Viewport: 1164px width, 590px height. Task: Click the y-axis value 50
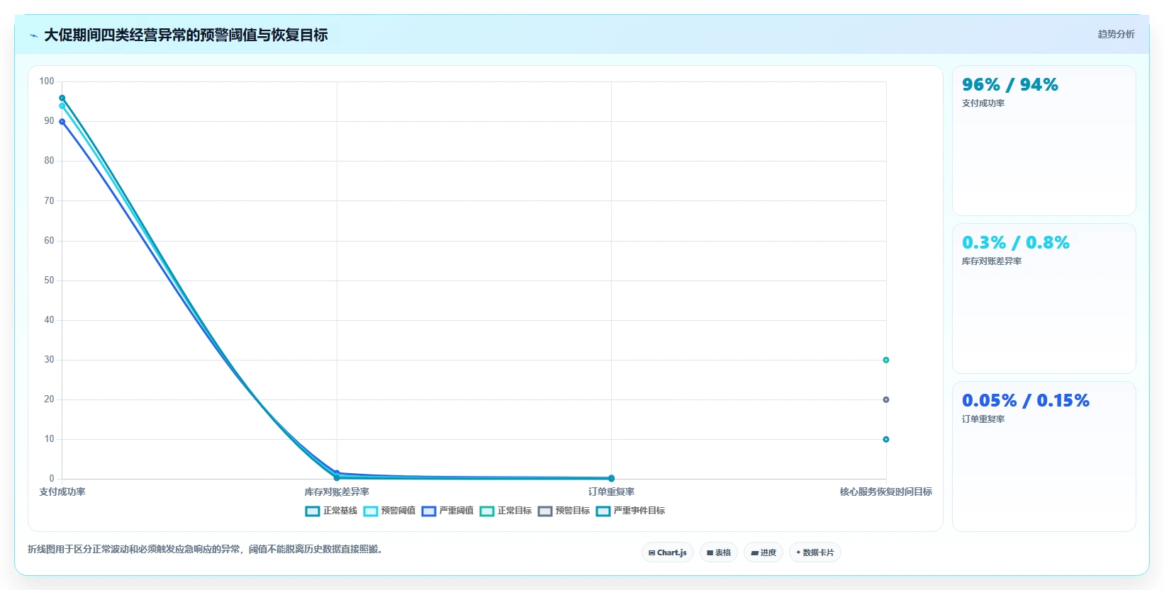(x=49, y=280)
